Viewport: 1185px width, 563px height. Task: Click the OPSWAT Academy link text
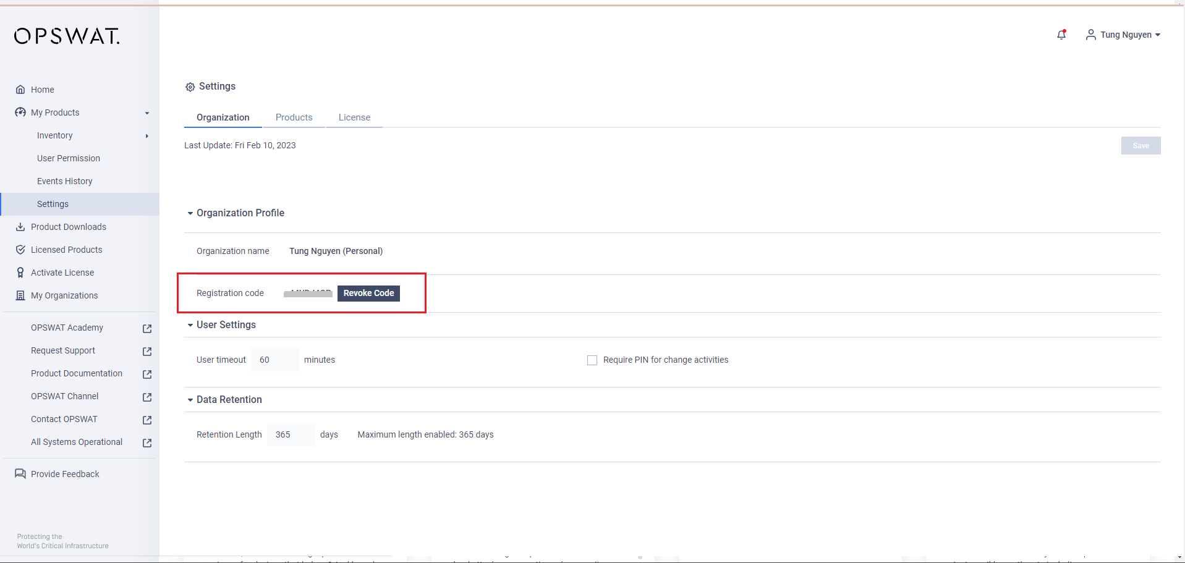click(x=67, y=328)
